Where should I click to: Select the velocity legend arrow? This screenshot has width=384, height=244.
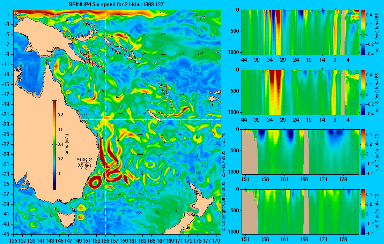[85, 162]
